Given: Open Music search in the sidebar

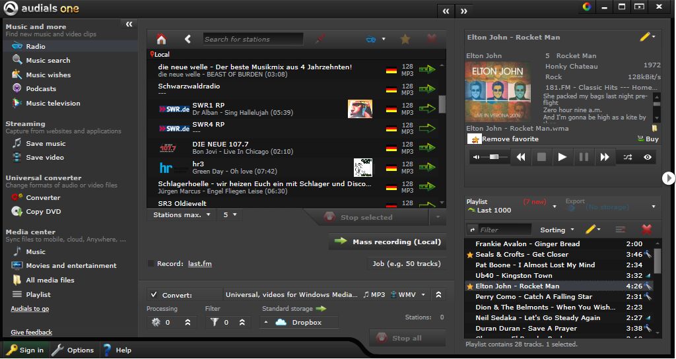Looking at the screenshot, I should pyautogui.click(x=48, y=61).
